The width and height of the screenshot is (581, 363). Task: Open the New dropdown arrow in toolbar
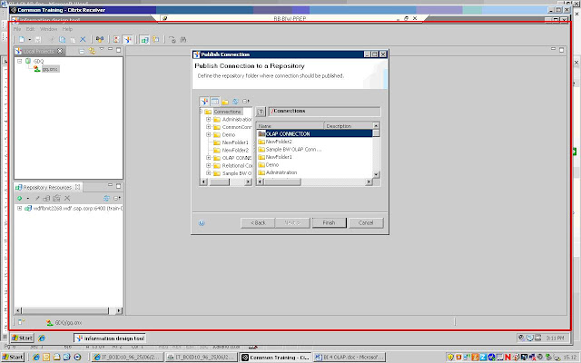click(29, 39)
